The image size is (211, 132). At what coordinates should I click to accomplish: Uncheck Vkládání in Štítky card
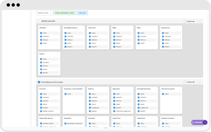[x=114, y=36]
